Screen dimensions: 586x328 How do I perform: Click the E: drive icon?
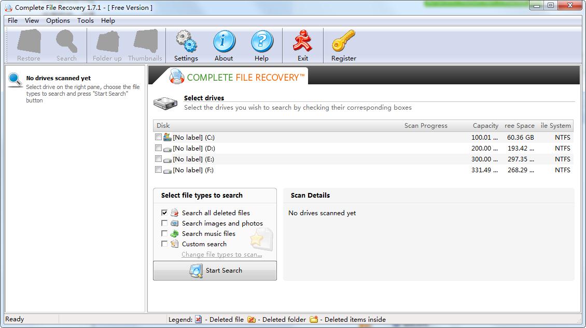(168, 159)
